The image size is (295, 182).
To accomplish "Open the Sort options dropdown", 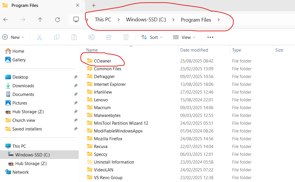I will point(152,37).
